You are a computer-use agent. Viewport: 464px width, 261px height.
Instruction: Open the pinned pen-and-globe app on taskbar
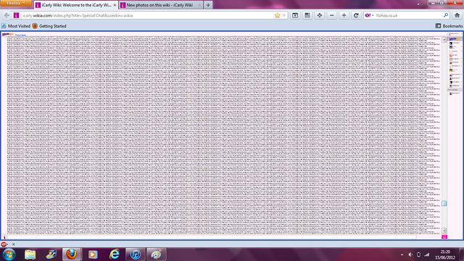click(x=51, y=254)
